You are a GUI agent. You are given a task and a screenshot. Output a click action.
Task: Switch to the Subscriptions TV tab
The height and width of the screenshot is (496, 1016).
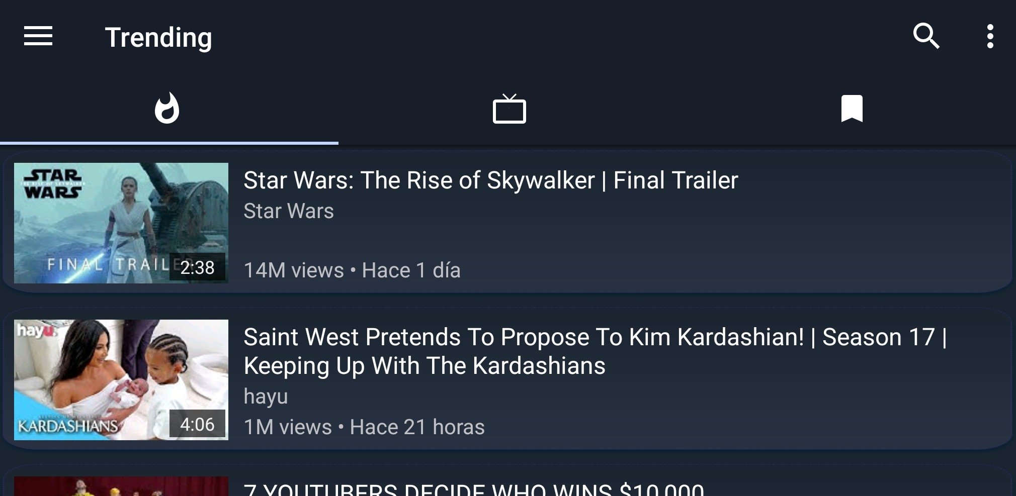[509, 109]
